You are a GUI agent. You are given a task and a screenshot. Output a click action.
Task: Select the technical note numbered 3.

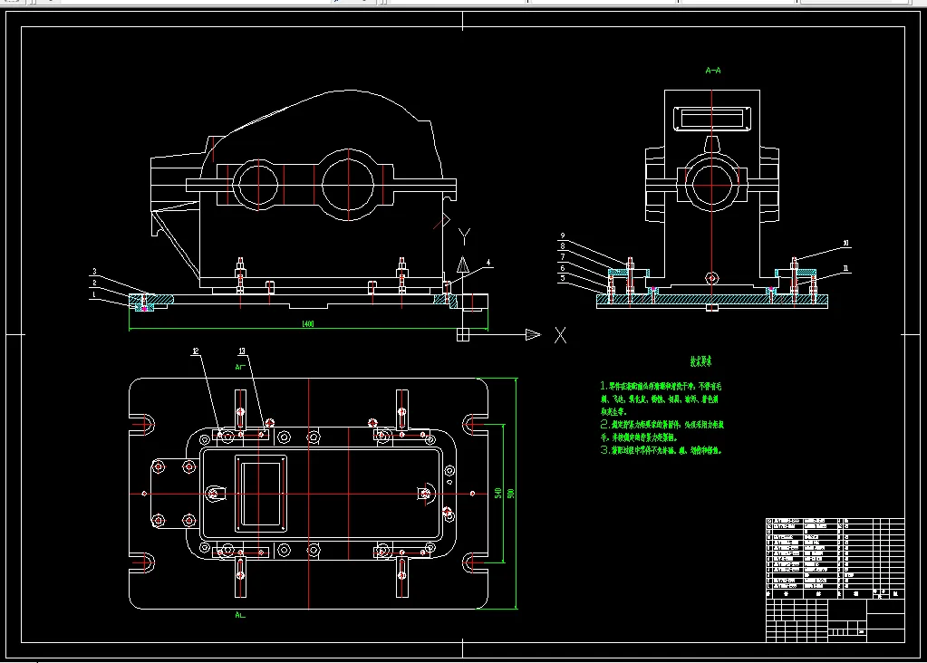(661, 450)
